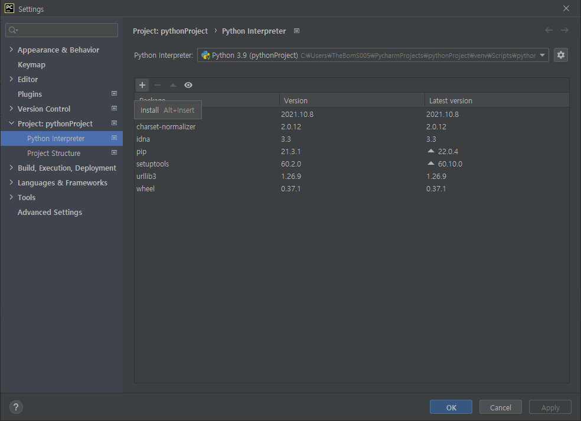Click urllib3 version 1.26.9 cell
This screenshot has height=421, width=581.
pyautogui.click(x=291, y=177)
